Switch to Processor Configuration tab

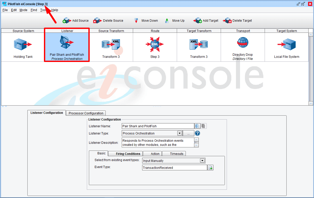(x=86, y=113)
